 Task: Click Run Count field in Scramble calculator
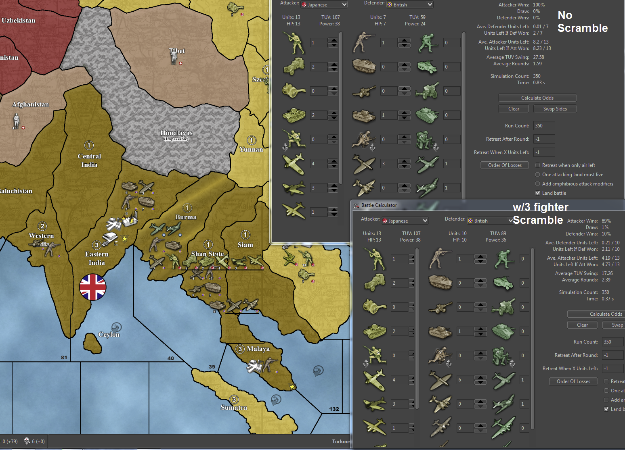pyautogui.click(x=613, y=342)
